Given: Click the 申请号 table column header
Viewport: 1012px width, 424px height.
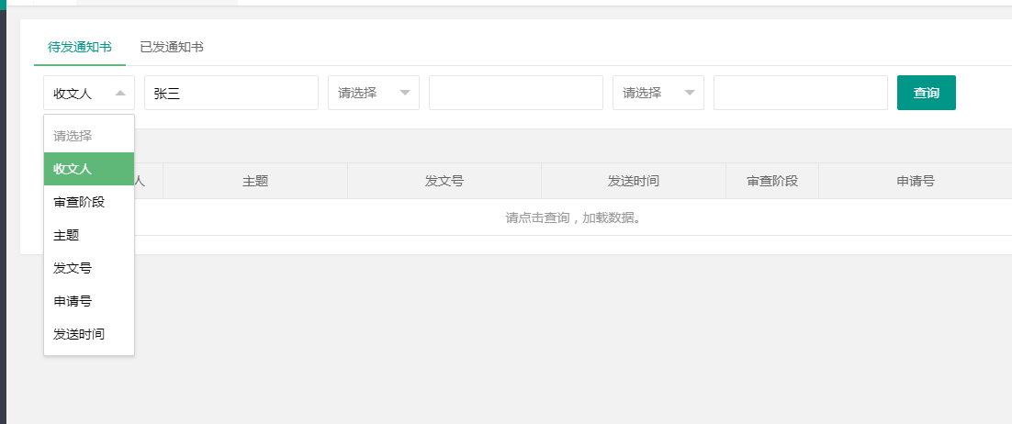Looking at the screenshot, I should [915, 182].
